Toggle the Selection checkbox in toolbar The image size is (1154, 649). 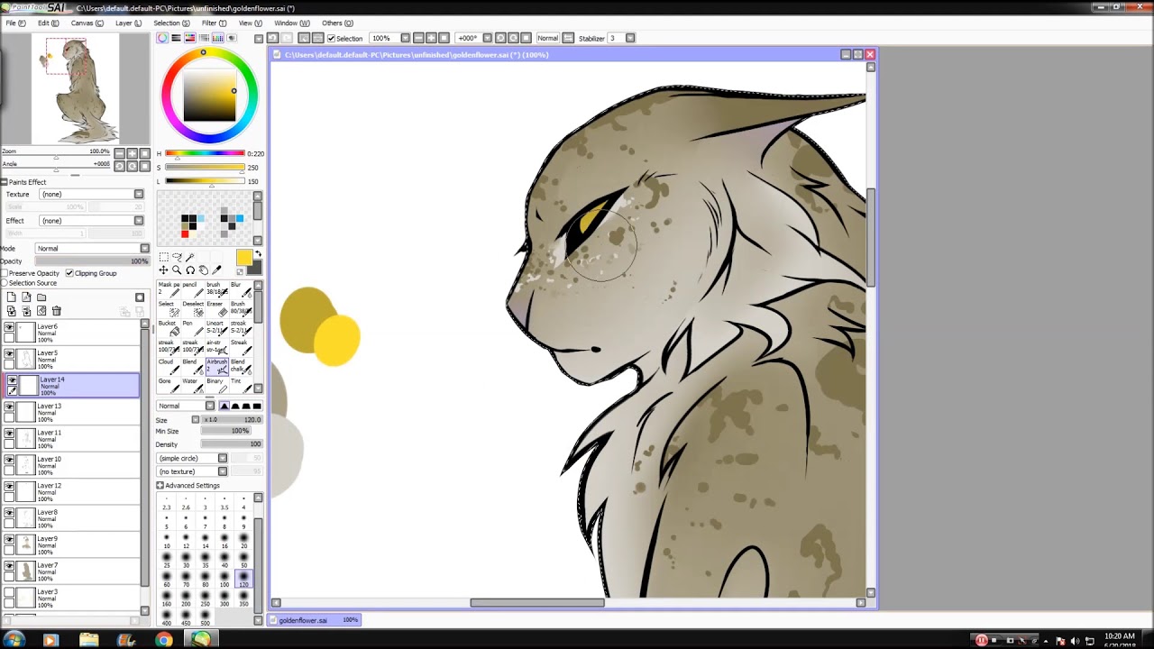[331, 39]
